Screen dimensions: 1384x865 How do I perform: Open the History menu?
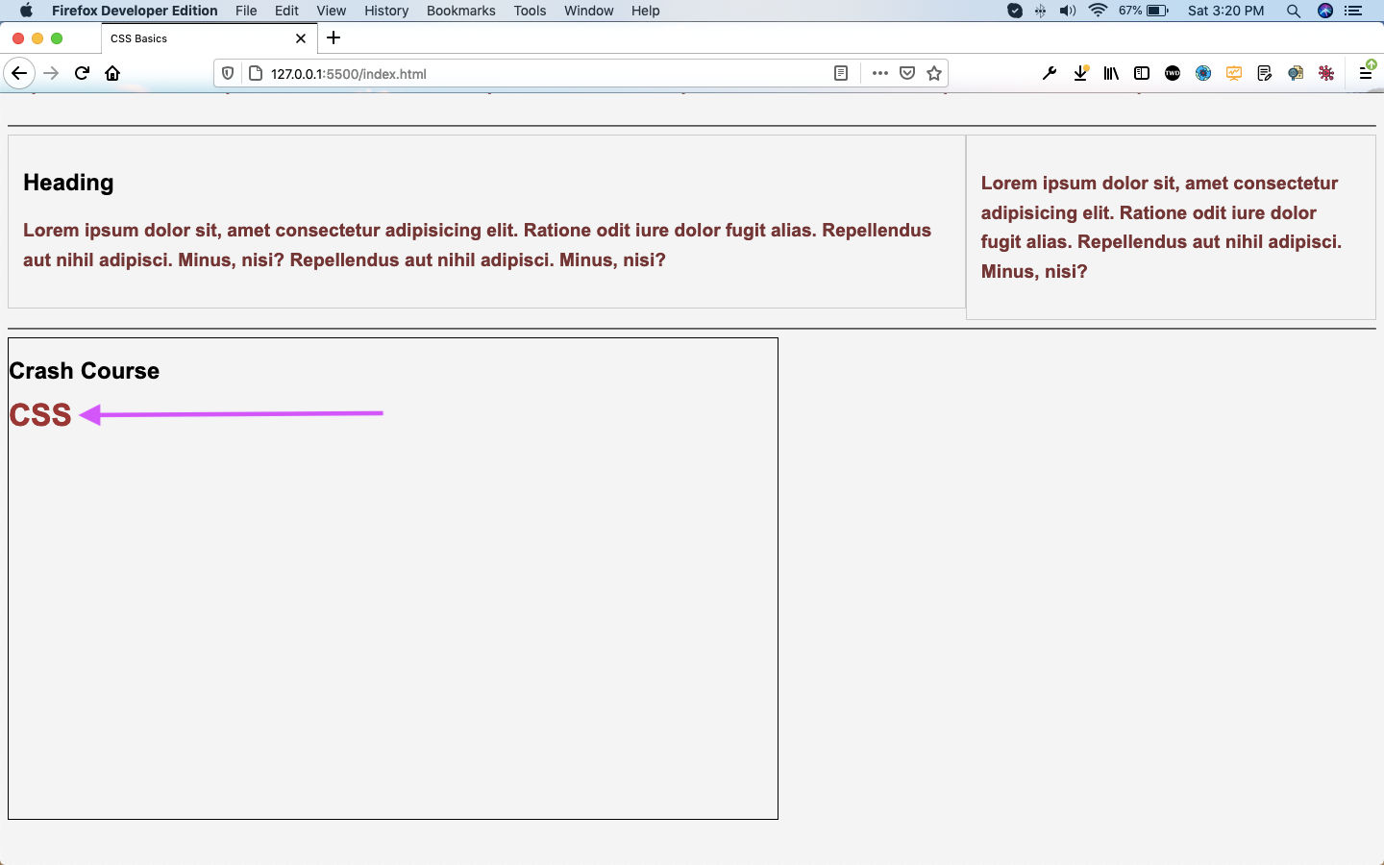(x=386, y=11)
